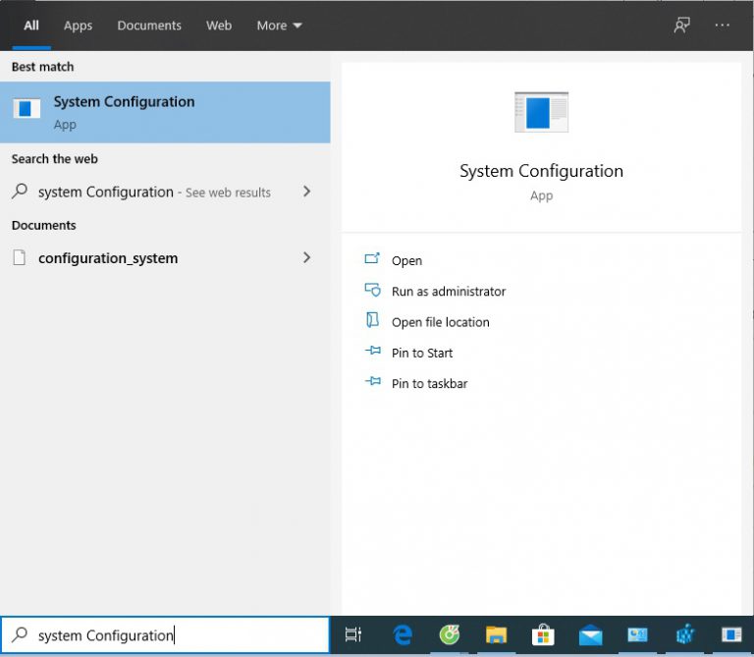Image resolution: width=754 pixels, height=657 pixels.
Task: Open Microsoft Store taskbar icon
Action: (x=543, y=635)
